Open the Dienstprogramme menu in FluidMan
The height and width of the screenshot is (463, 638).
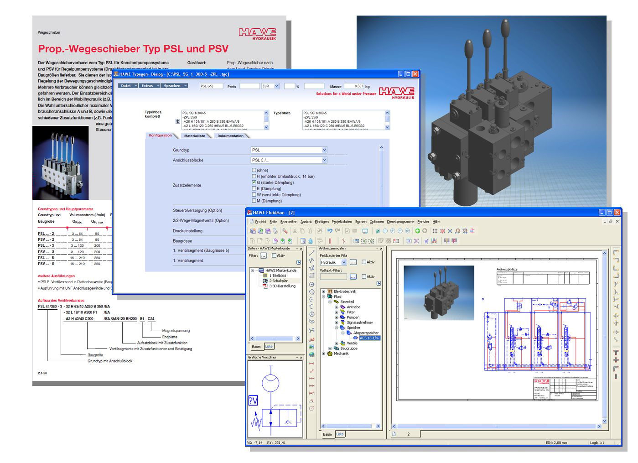click(400, 222)
